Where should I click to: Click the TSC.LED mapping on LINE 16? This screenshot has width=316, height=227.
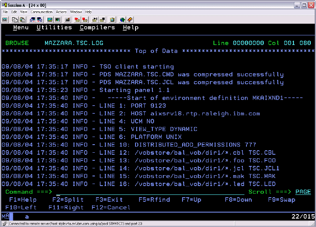pos(262,184)
